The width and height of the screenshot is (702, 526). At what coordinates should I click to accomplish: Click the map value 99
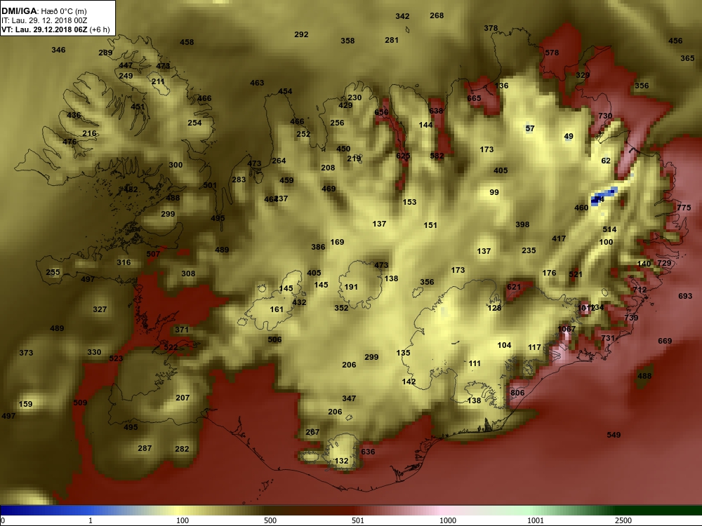pyautogui.click(x=494, y=192)
